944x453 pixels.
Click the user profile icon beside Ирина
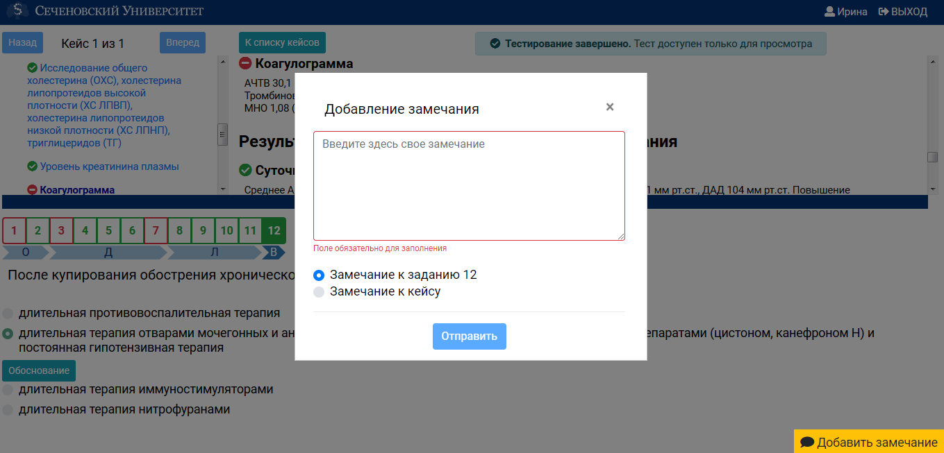pos(830,11)
